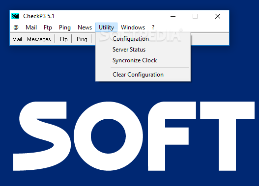Open the ? help menu

(x=153, y=27)
